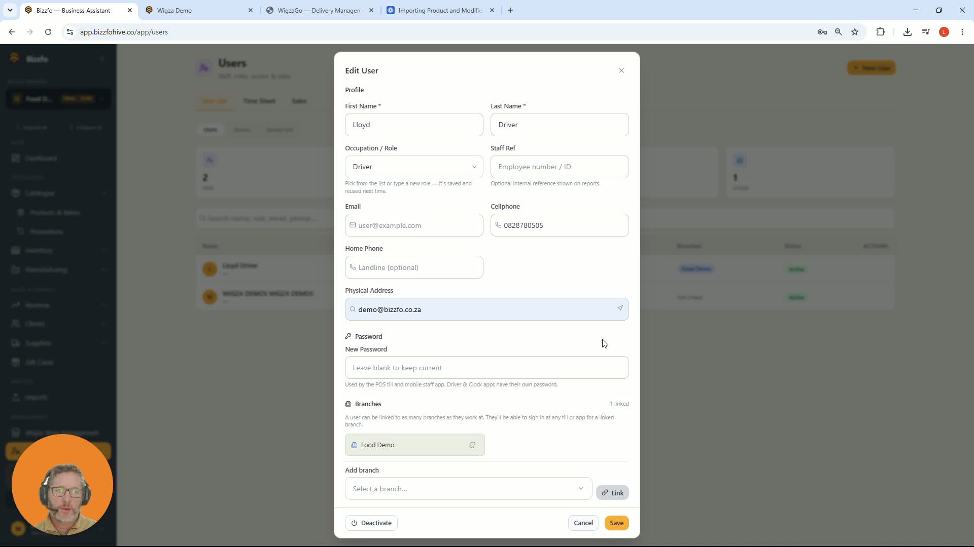The image size is (974, 547).
Task: Open the Chrome profile avatar
Action: [944, 32]
